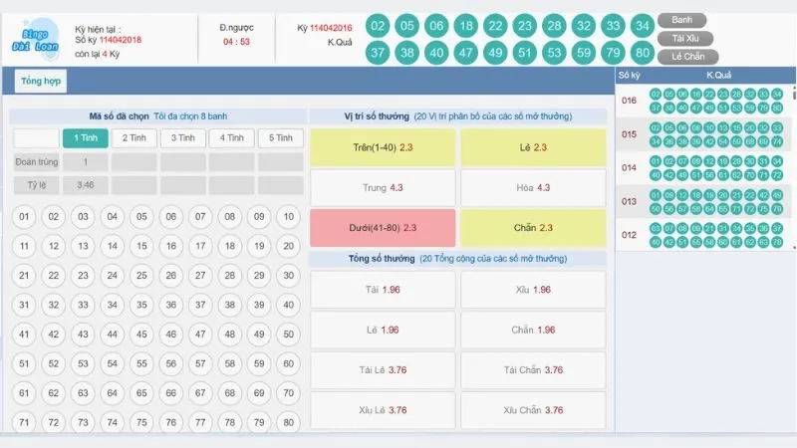Bet on Trên(1-40) 2.3
The image size is (797, 448).
[x=383, y=147]
